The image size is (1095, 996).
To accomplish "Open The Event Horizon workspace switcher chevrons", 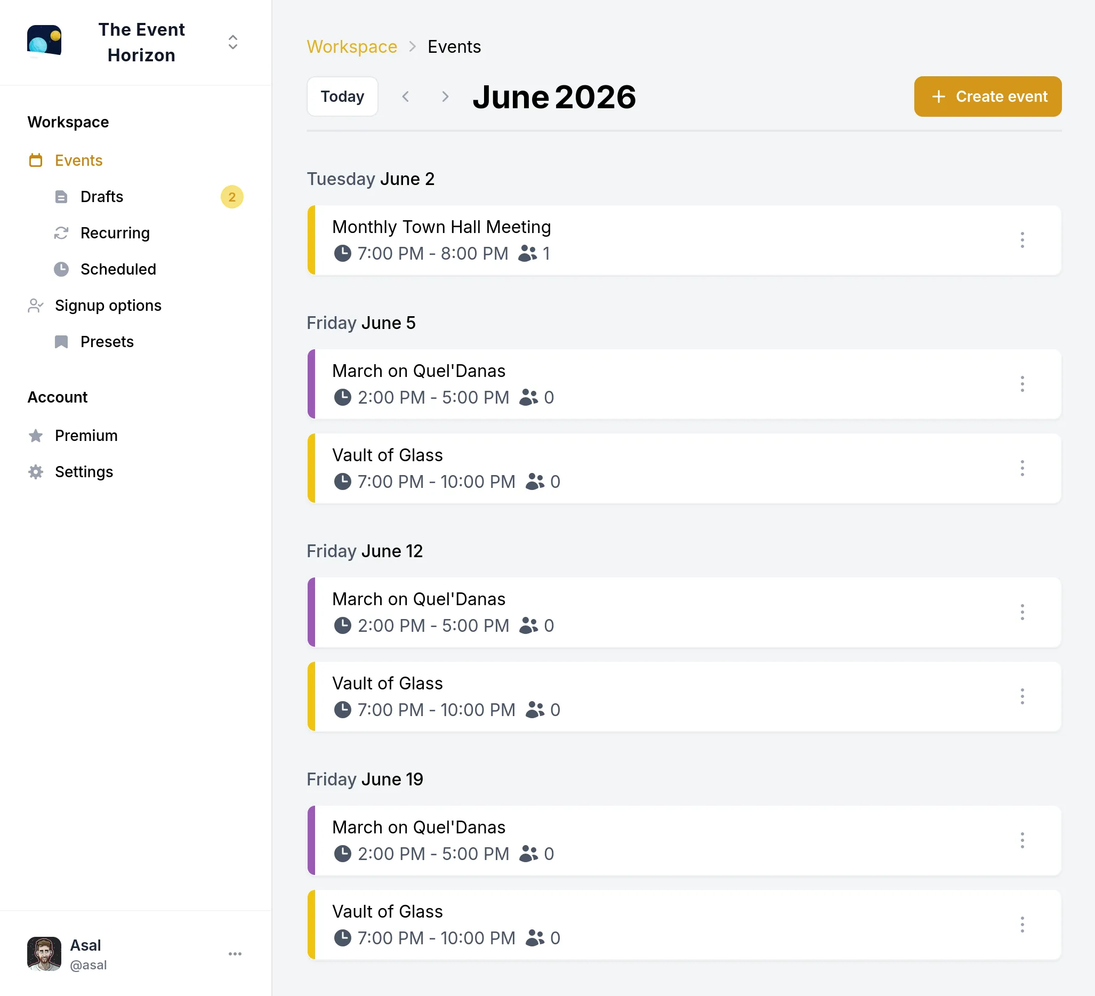I will click(233, 42).
